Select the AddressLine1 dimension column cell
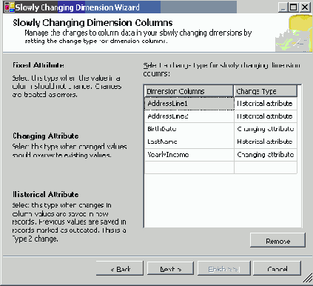The height and width of the screenshot is (286, 313). coord(189,104)
